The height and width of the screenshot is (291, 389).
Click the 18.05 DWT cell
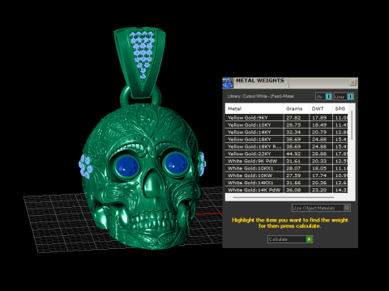(x=321, y=168)
